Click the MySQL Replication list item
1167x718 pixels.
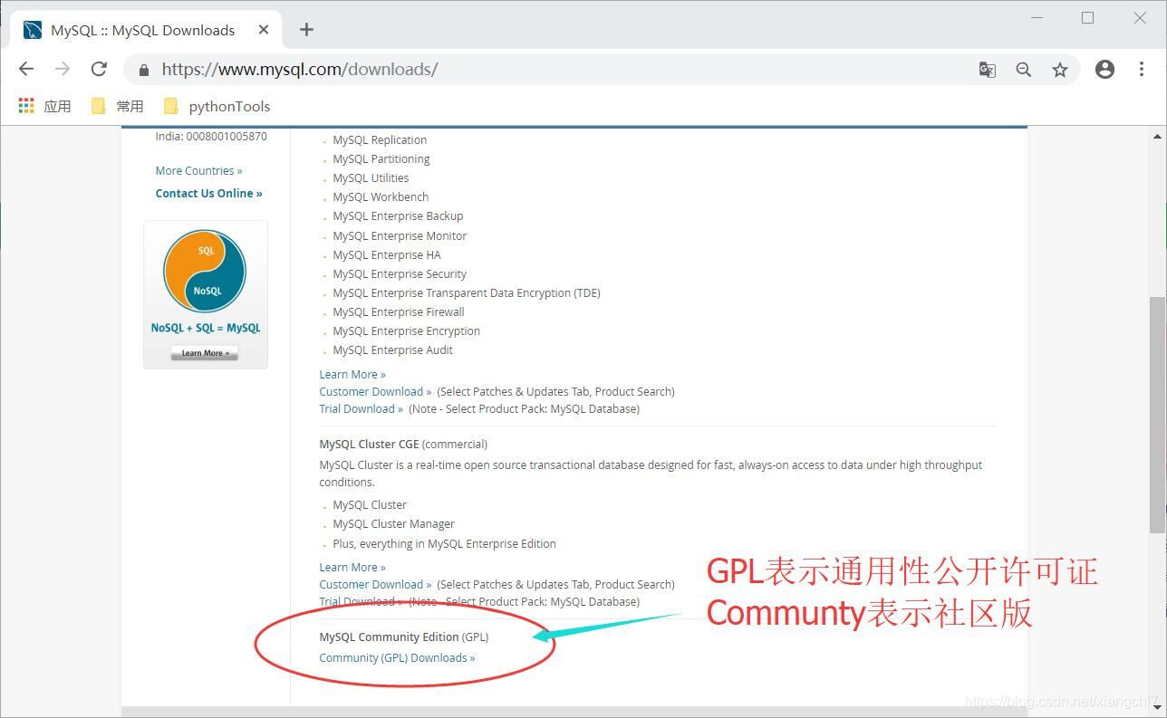coord(380,139)
